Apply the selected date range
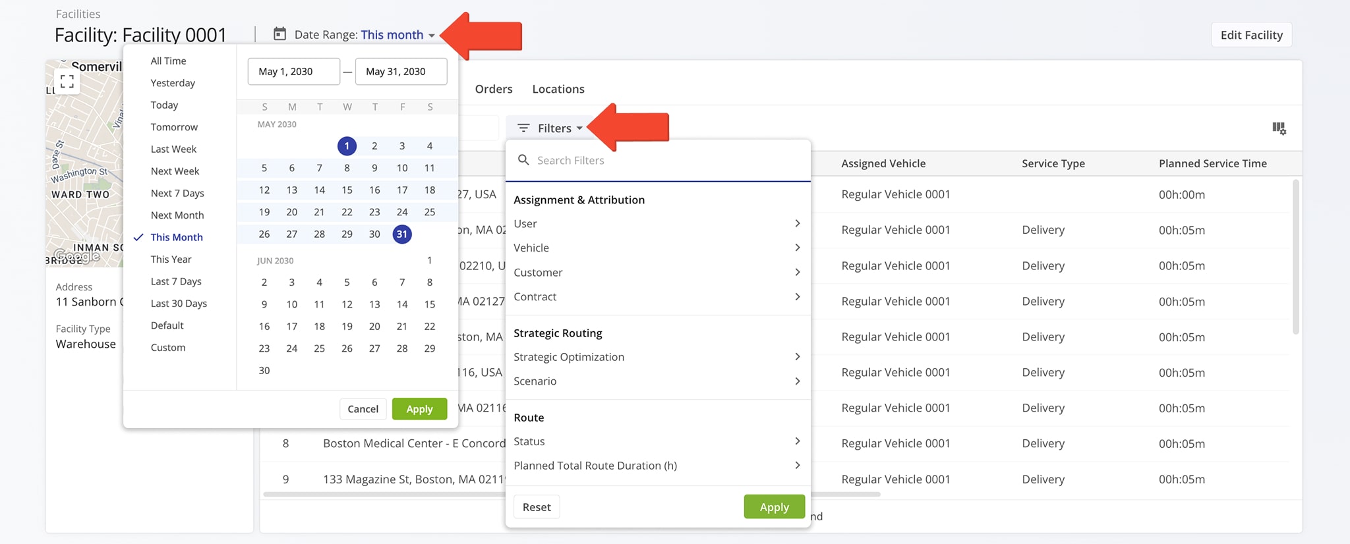 [x=419, y=409]
